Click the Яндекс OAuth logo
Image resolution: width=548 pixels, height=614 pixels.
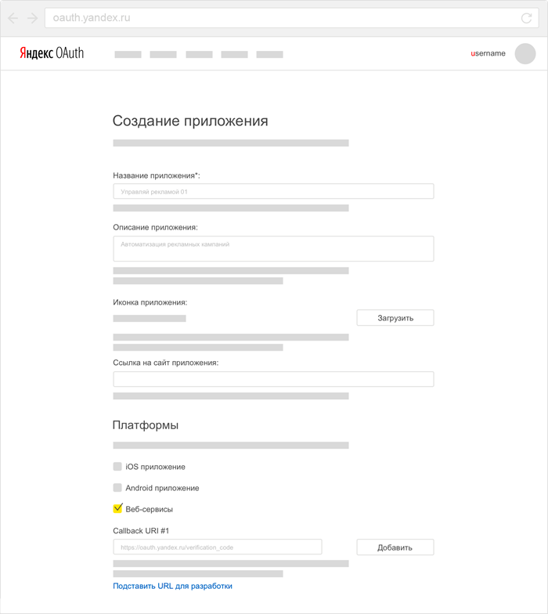pos(52,53)
